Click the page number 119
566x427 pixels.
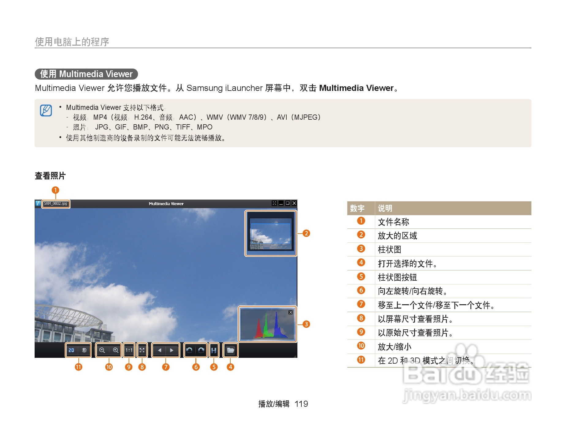pos(301,404)
